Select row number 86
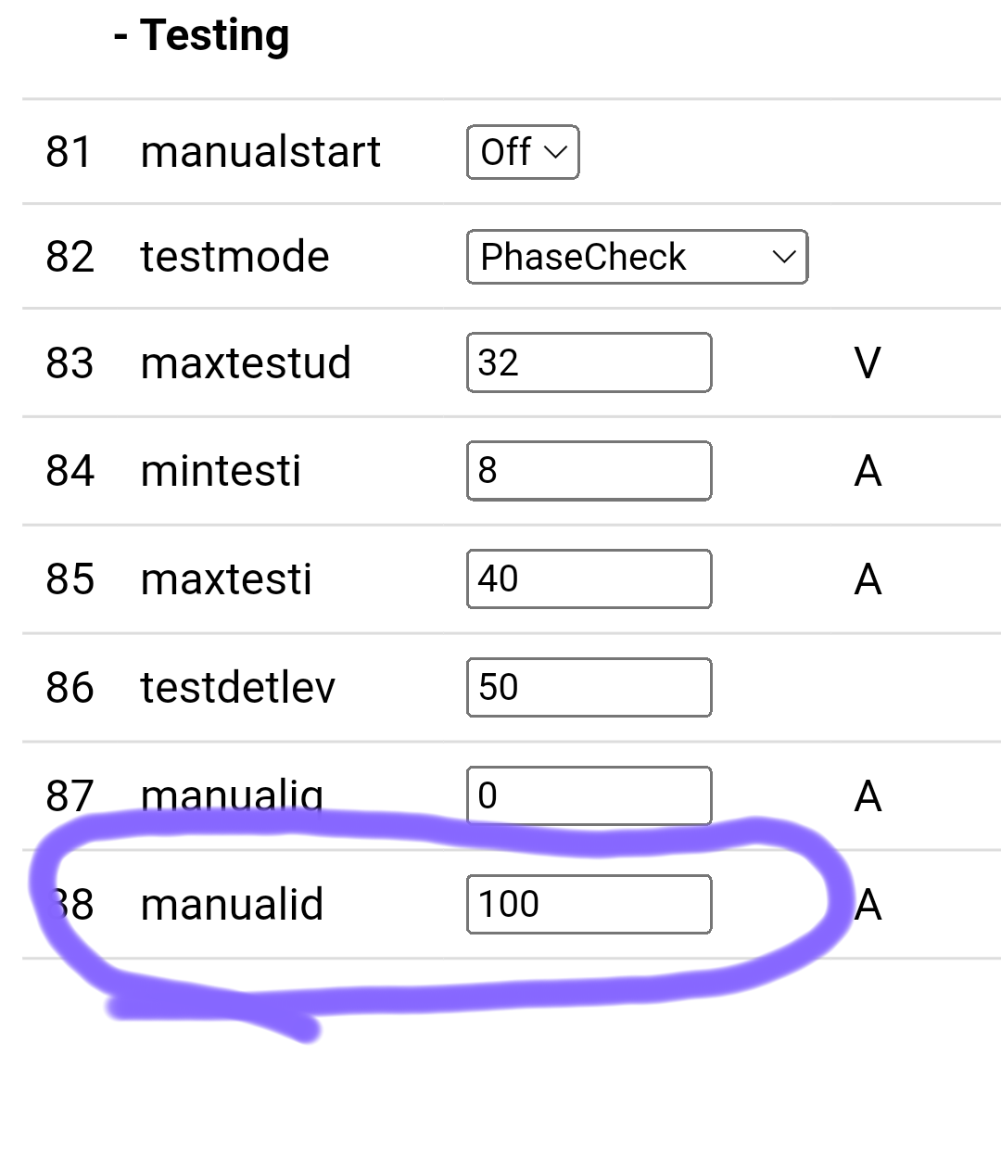The image size is (1001, 1157). pyautogui.click(x=70, y=688)
